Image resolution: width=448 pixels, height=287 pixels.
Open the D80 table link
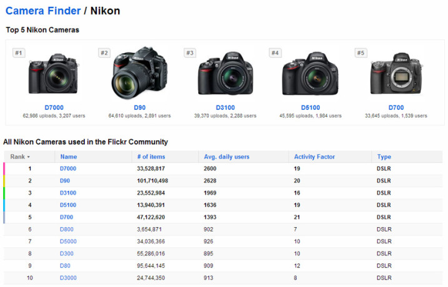click(x=65, y=266)
